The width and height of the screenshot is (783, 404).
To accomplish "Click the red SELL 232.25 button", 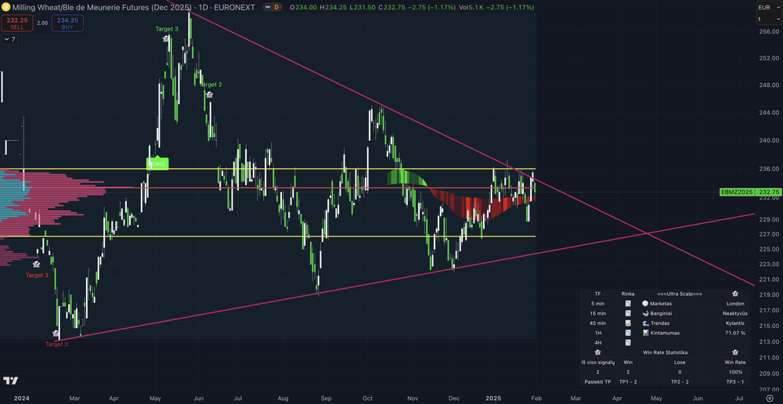I will 17,23.
